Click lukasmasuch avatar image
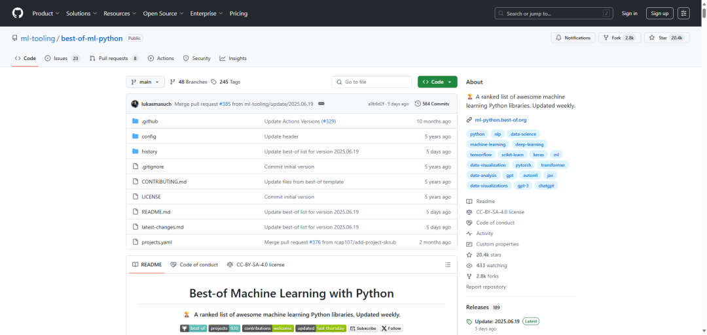Image resolution: width=707 pixels, height=335 pixels. point(135,104)
